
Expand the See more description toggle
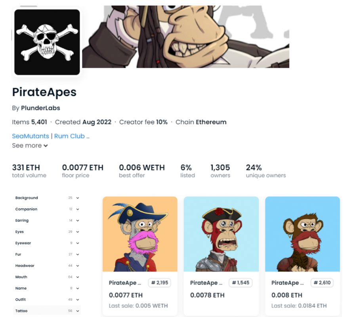[30, 145]
